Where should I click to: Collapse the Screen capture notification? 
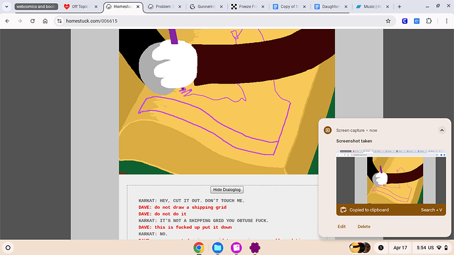coord(442,130)
